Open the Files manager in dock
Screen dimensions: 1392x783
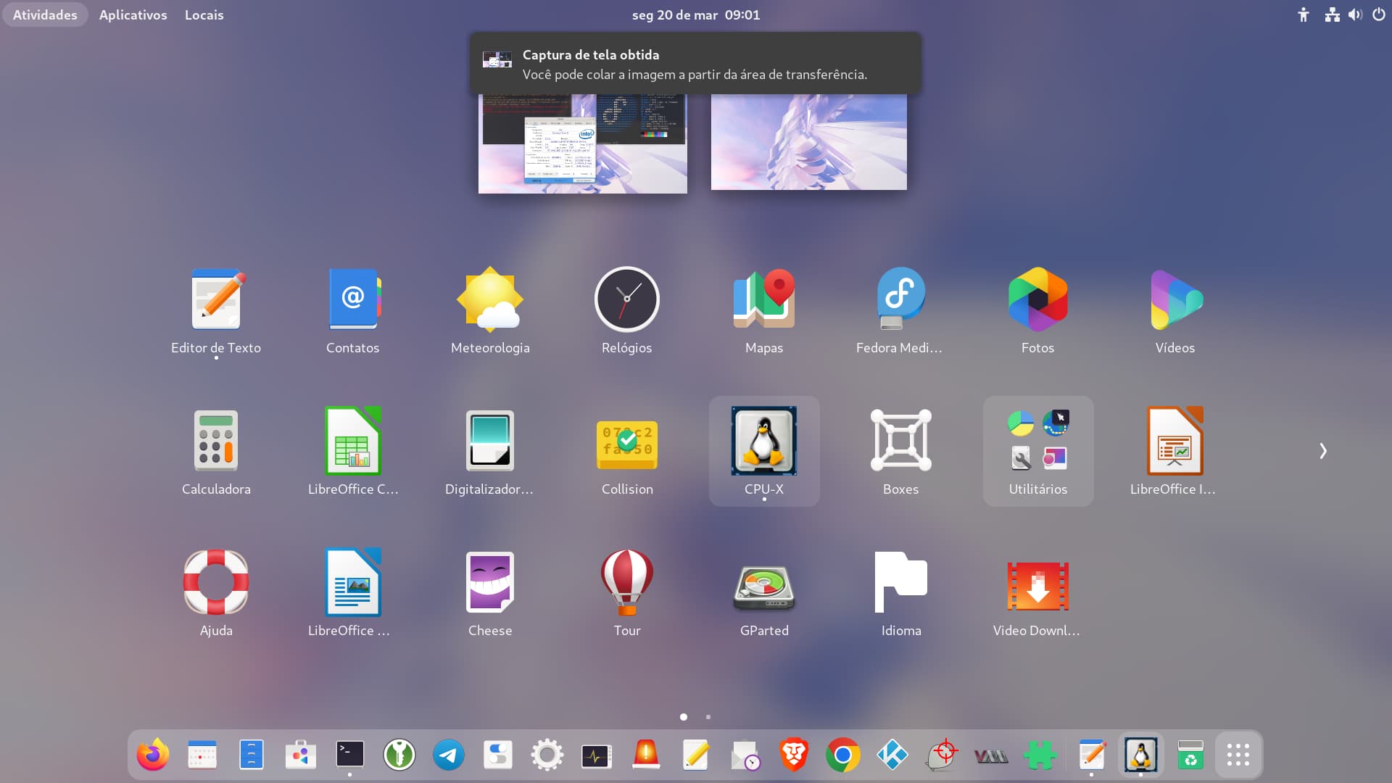[x=252, y=755]
